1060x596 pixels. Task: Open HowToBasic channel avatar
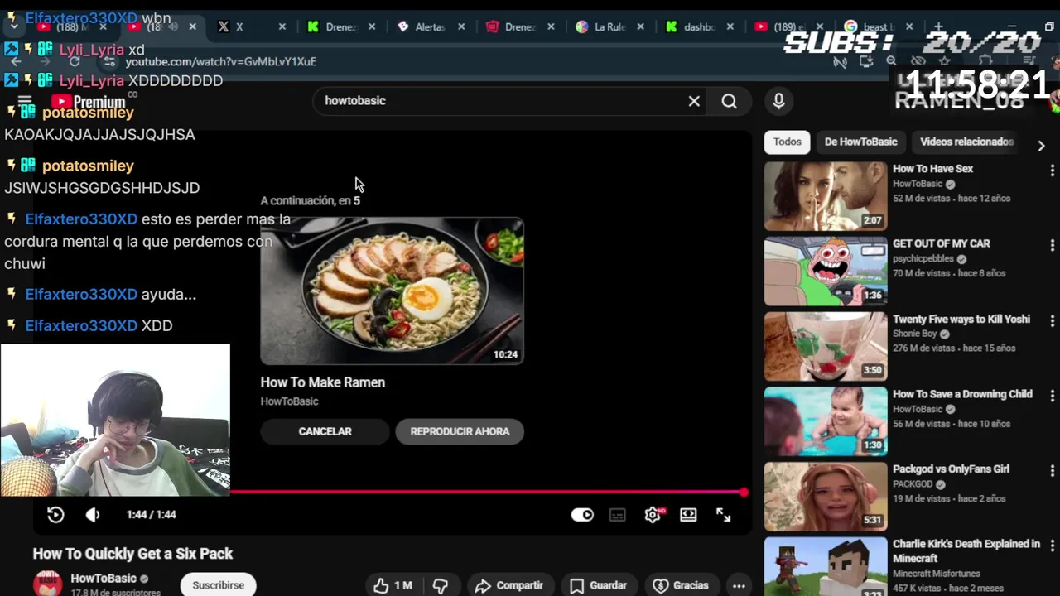(47, 584)
